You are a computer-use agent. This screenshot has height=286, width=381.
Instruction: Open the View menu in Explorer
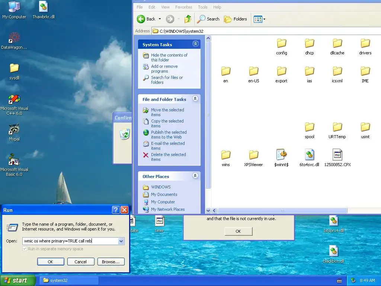pyautogui.click(x=165, y=7)
